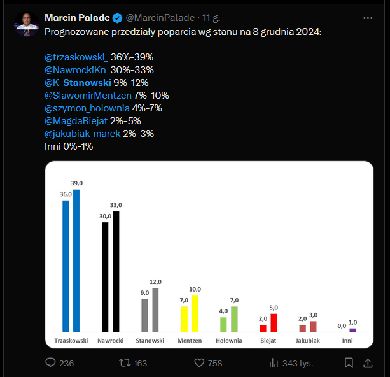Share the post via share icon
The height and width of the screenshot is (377, 390).
point(367,363)
